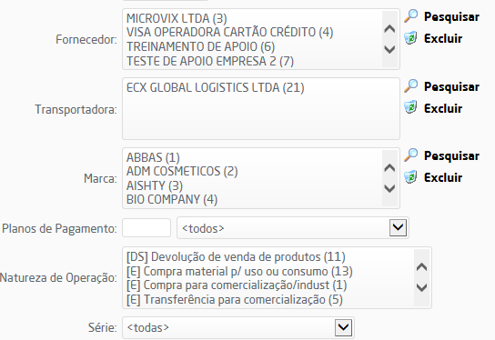Click recycle bin icon beside Marca list
The image size is (495, 340).
tap(410, 176)
